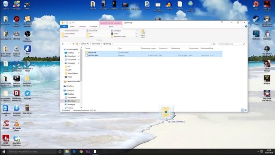The image size is (275, 155).
Task: Open the CCleaner desktop shortcut
Action: tap(6, 125)
